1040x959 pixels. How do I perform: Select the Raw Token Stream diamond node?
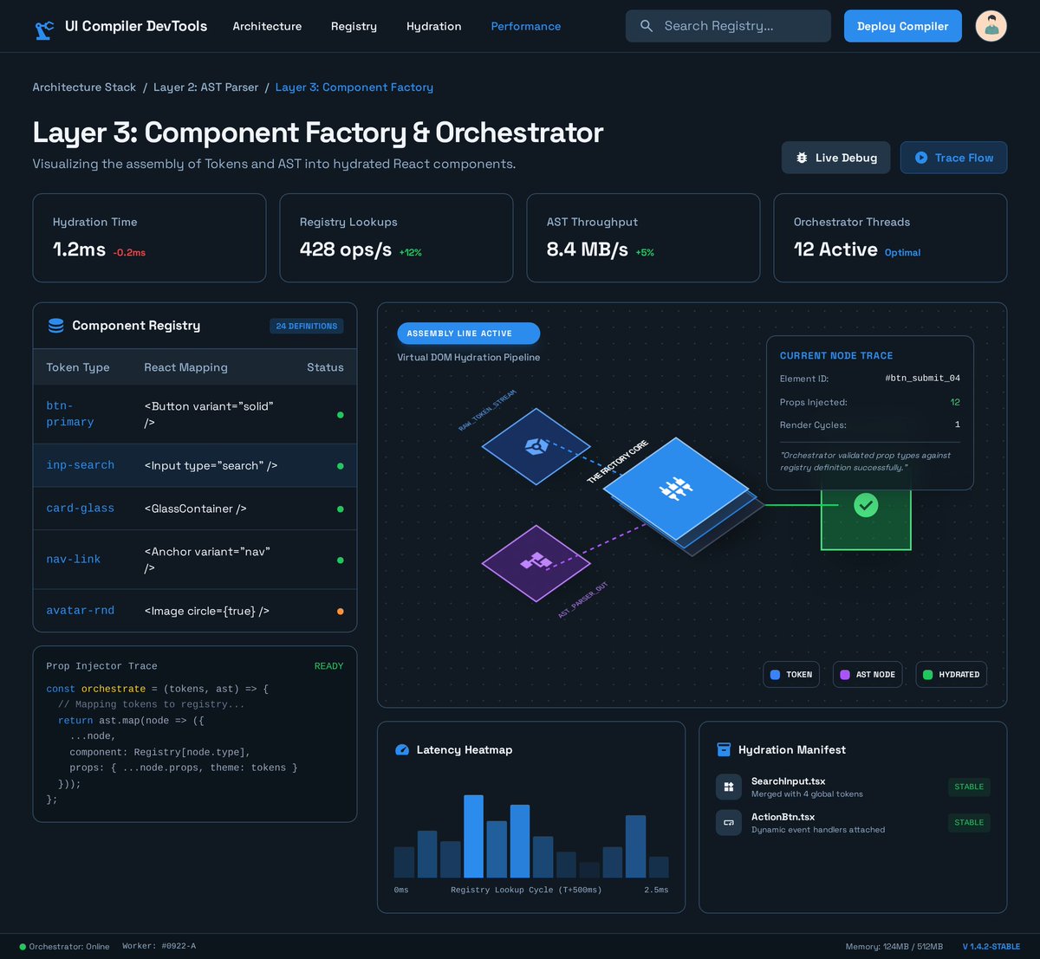click(536, 446)
